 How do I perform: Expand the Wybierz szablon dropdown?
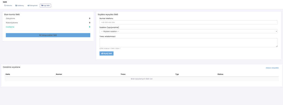[x=188, y=31]
